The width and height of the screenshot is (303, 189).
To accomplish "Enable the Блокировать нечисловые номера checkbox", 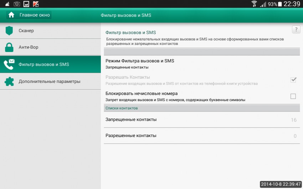I will click(293, 96).
